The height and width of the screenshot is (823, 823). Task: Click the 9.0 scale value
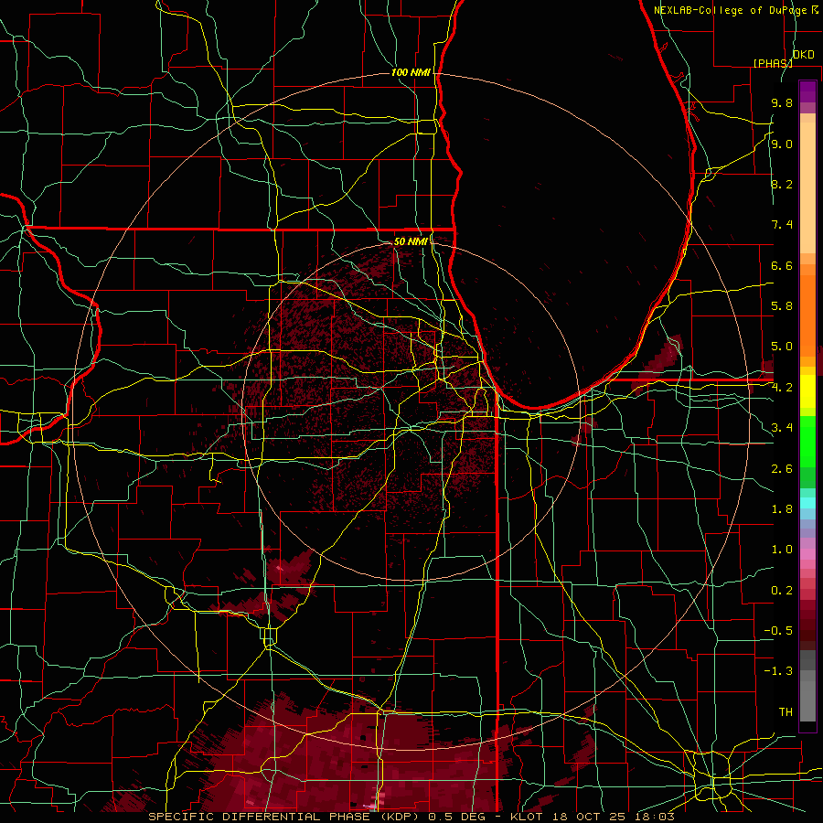(x=782, y=144)
